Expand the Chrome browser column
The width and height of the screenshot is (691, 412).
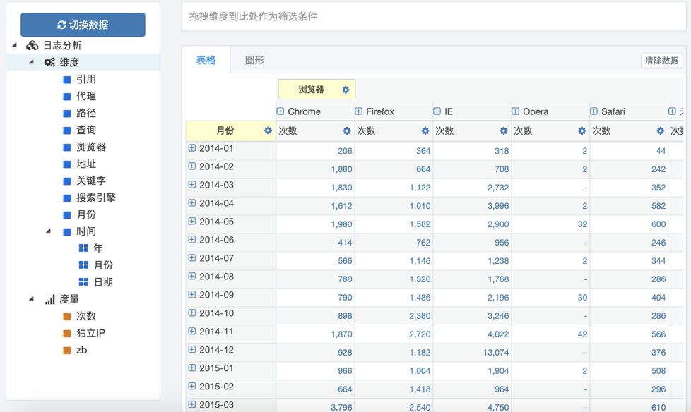pos(280,111)
